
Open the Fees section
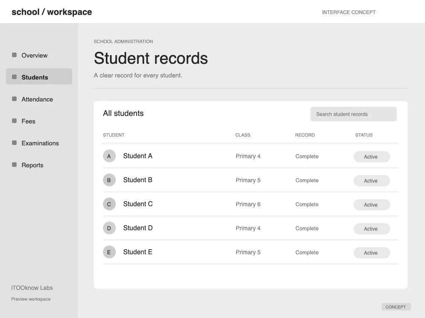tap(39, 121)
